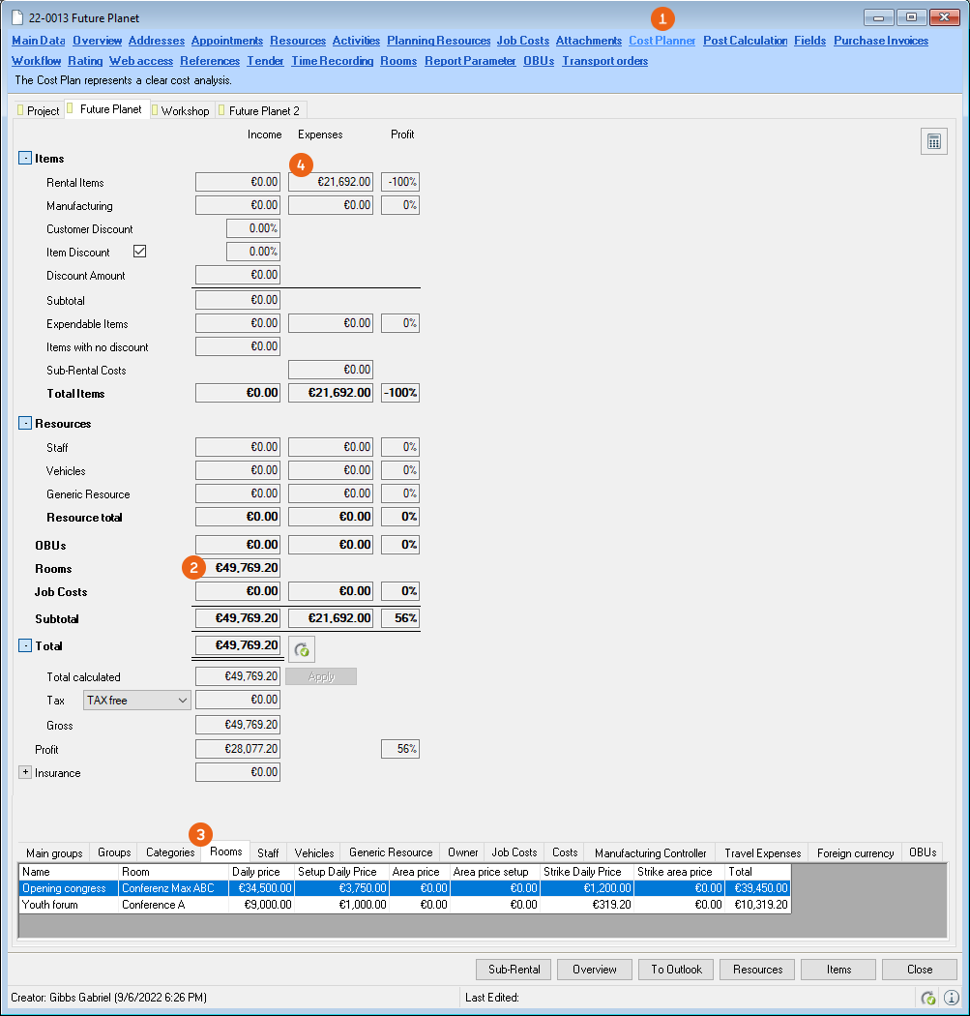
Task: Click the refresh icon in status bar
Action: (928, 998)
